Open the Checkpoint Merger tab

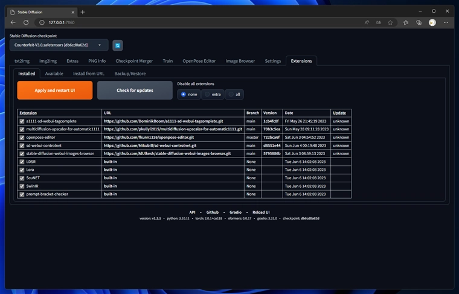pyautogui.click(x=134, y=61)
